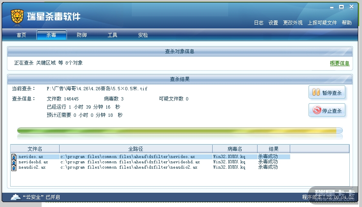This screenshot has width=362, height=207.
Task: Open the 概要信息 link
Action: coord(340,63)
